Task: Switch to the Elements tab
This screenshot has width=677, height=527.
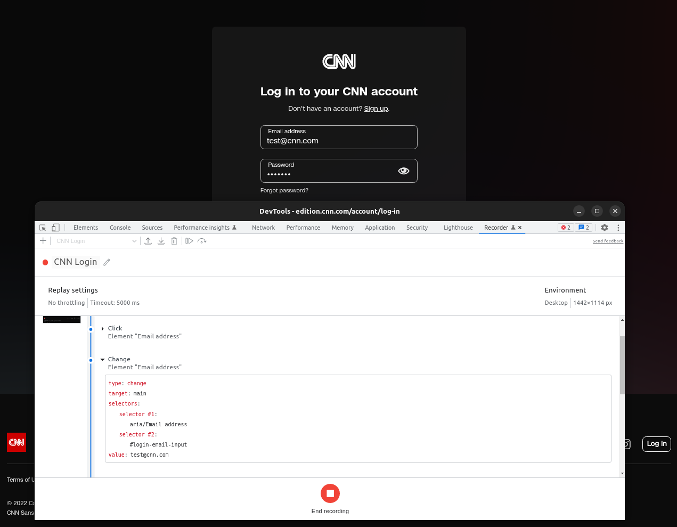Action: click(x=86, y=228)
